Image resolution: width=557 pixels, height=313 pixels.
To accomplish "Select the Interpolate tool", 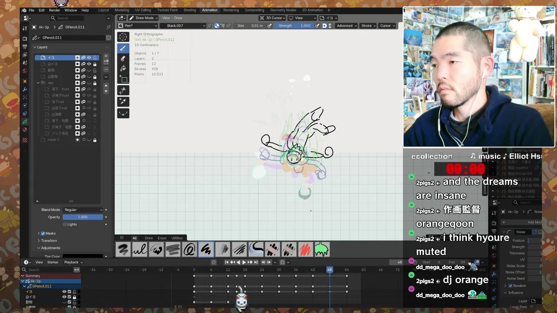I will pyautogui.click(x=123, y=113).
